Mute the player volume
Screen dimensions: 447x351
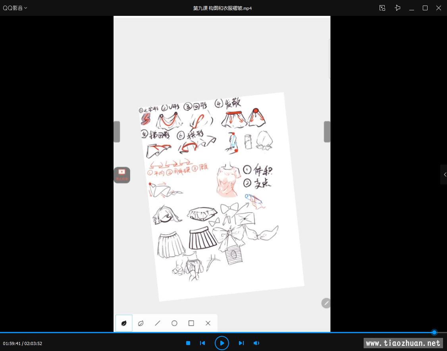pos(256,343)
